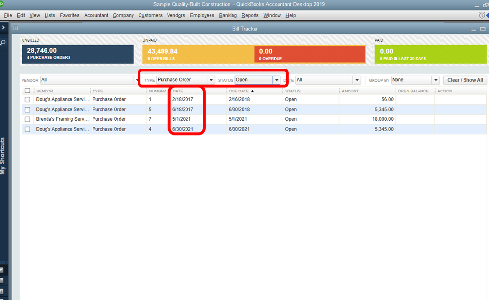Image resolution: width=489 pixels, height=300 pixels.
Task: Open the Help menu
Action: pyautogui.click(x=291, y=15)
